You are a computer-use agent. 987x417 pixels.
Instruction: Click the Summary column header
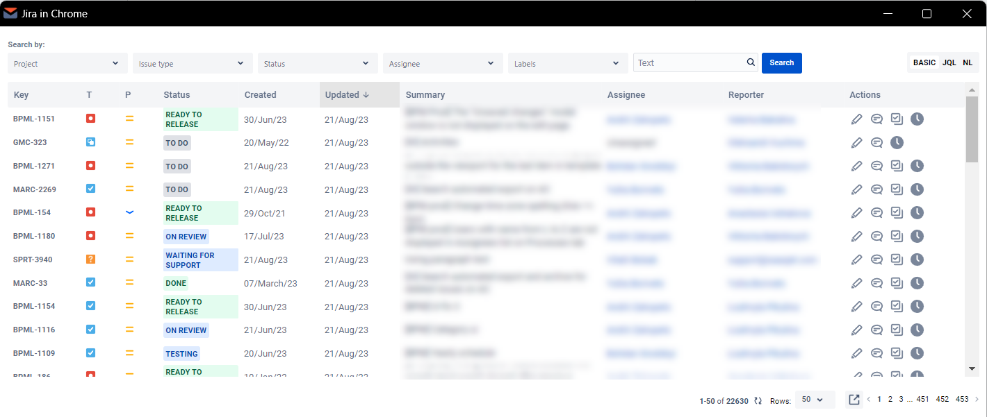(x=425, y=95)
